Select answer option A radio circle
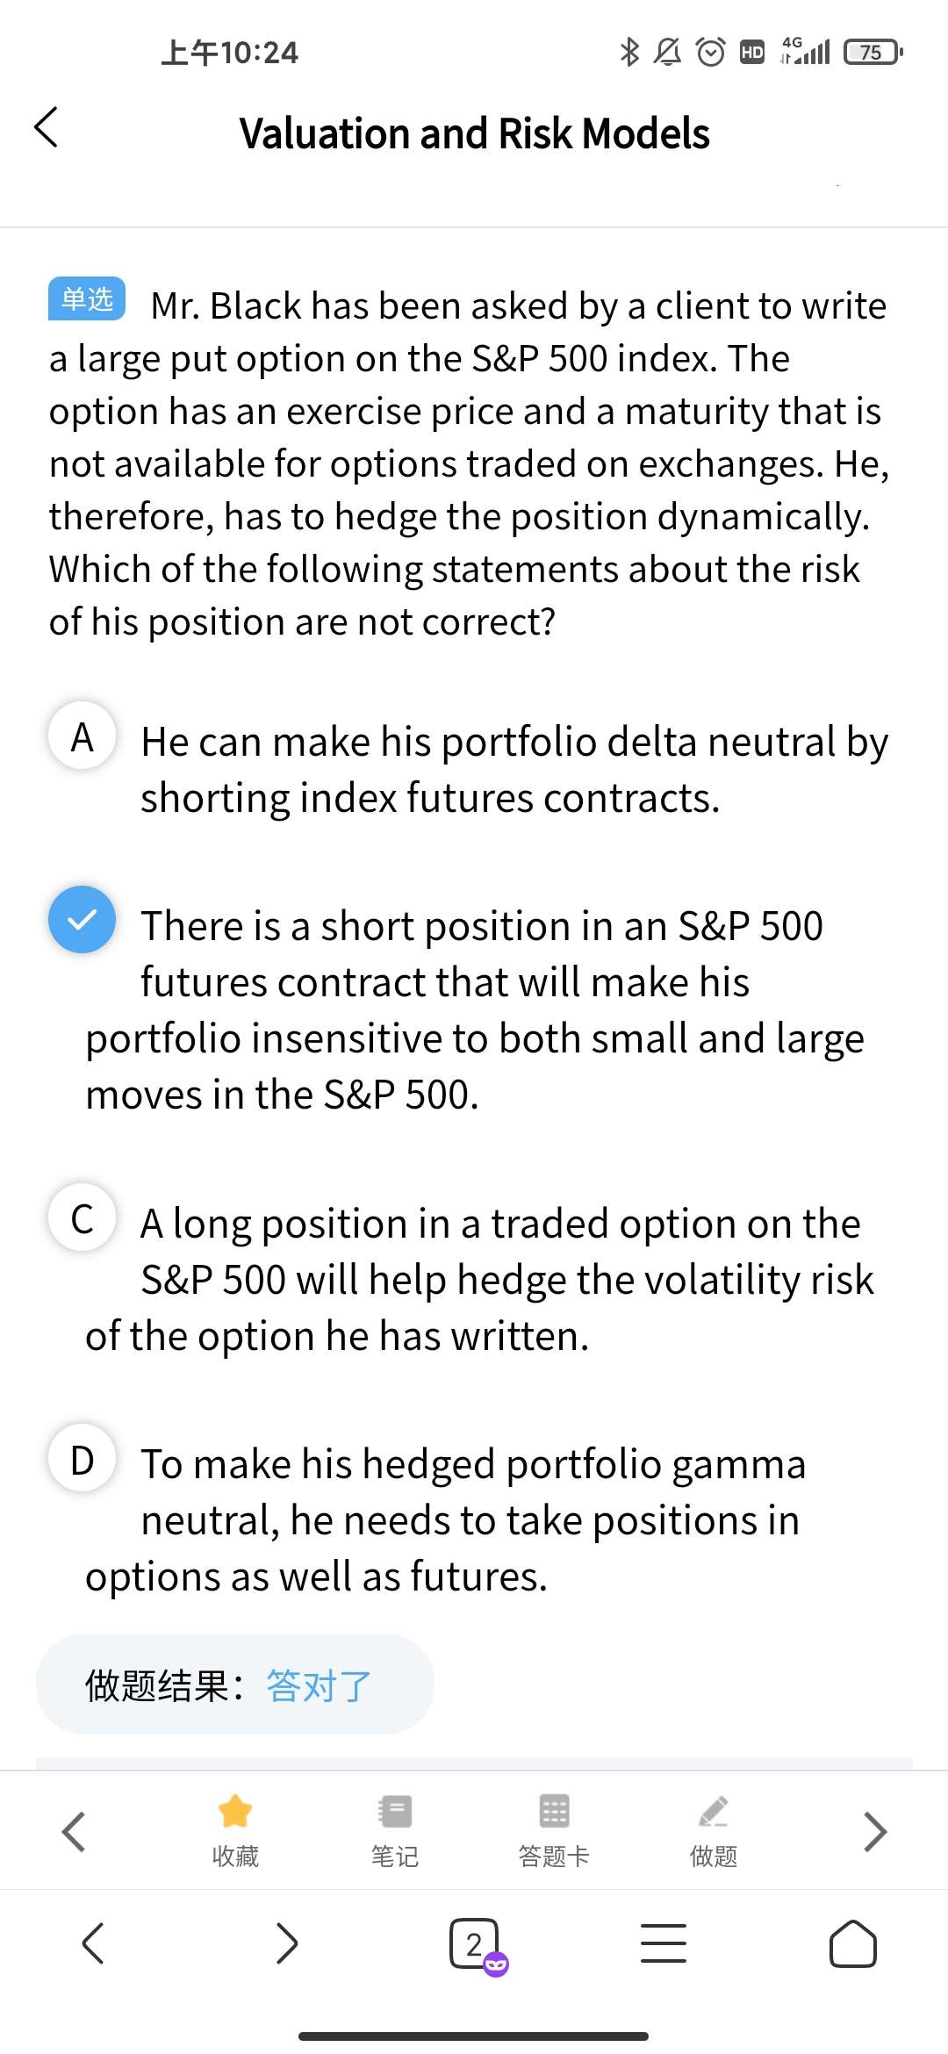 83,736
